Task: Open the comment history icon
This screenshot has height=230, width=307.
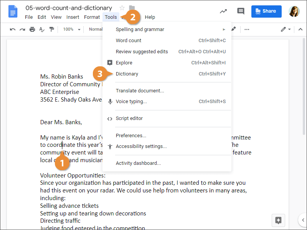Action: [x=241, y=11]
